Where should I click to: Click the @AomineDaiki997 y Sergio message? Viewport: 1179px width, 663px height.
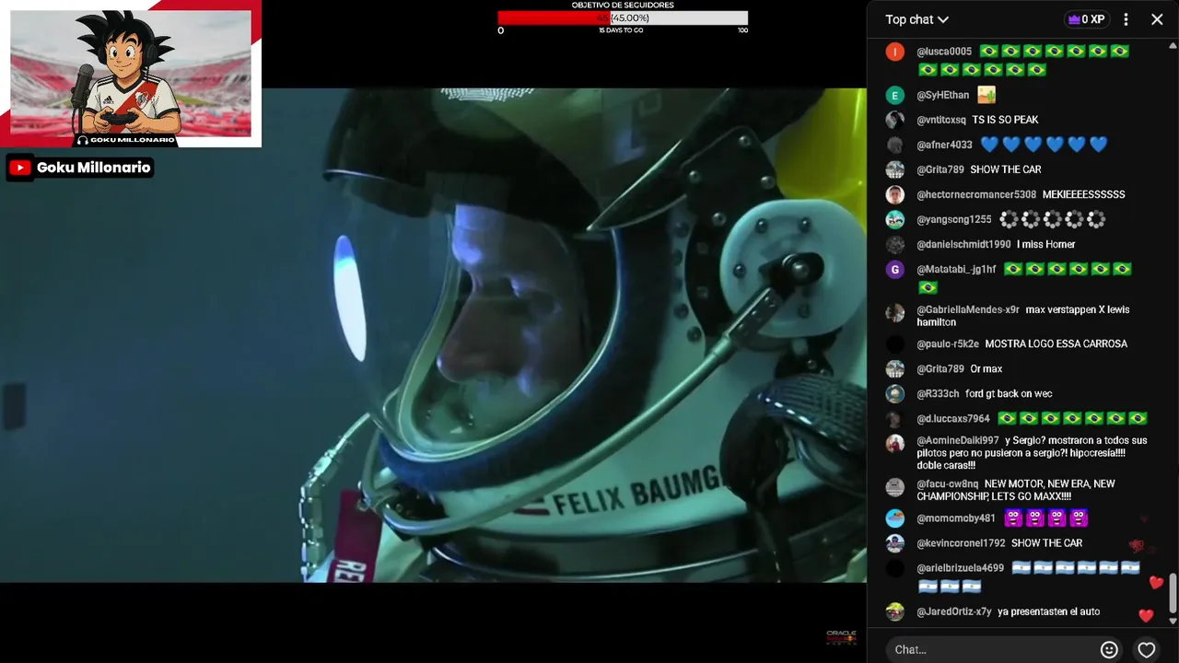pyautogui.click(x=1033, y=453)
